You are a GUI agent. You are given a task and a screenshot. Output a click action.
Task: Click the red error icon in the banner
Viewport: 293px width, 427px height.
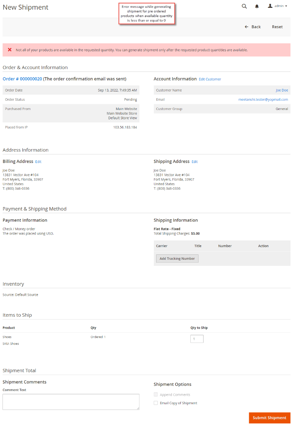pyautogui.click(x=10, y=50)
